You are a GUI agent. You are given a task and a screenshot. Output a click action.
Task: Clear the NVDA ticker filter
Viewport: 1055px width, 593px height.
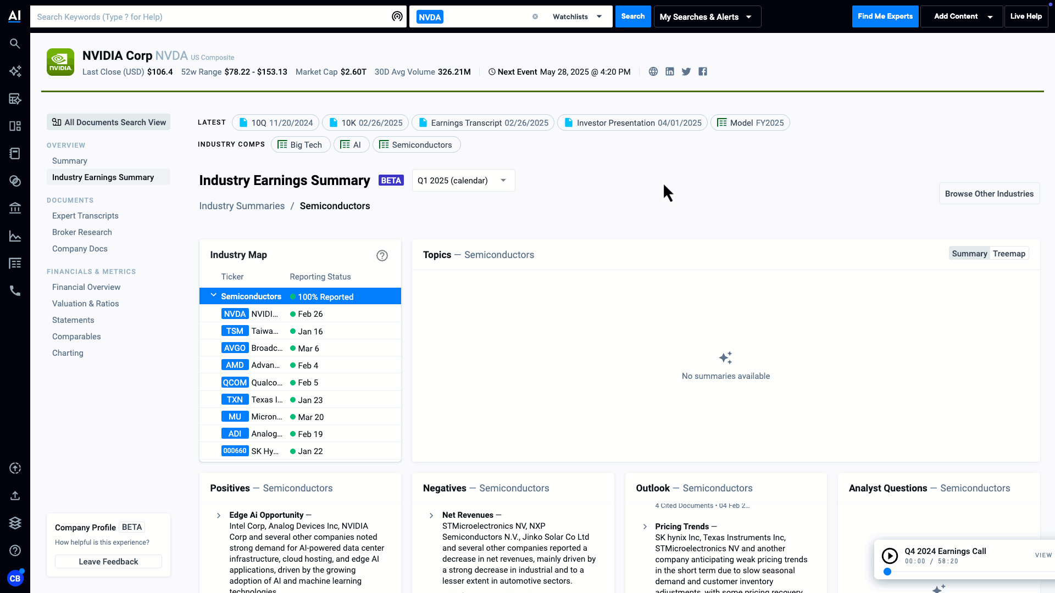pyautogui.click(x=535, y=16)
